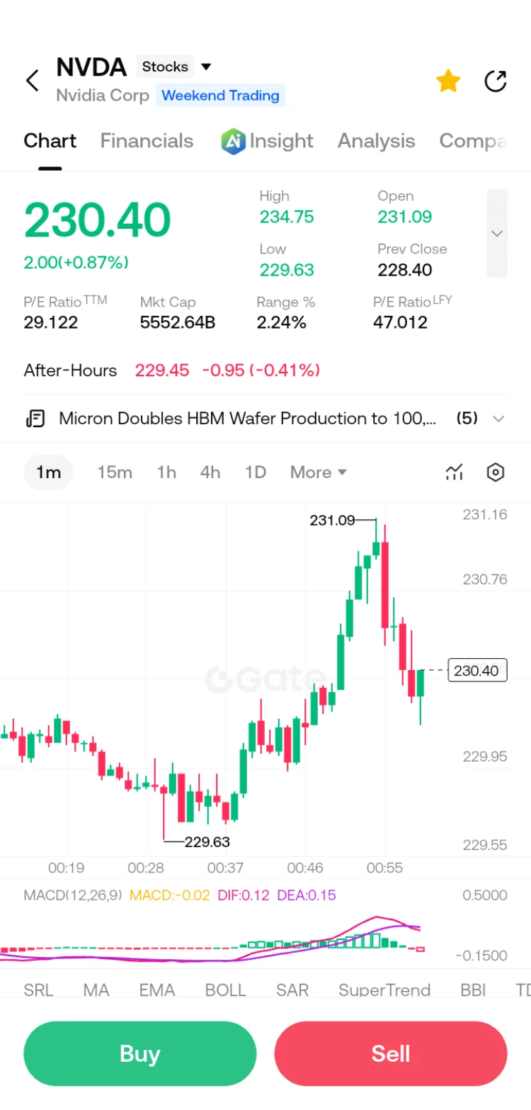531x1110 pixels.
Task: Open the Micron HBM Wafer news headline
Action: (x=248, y=418)
